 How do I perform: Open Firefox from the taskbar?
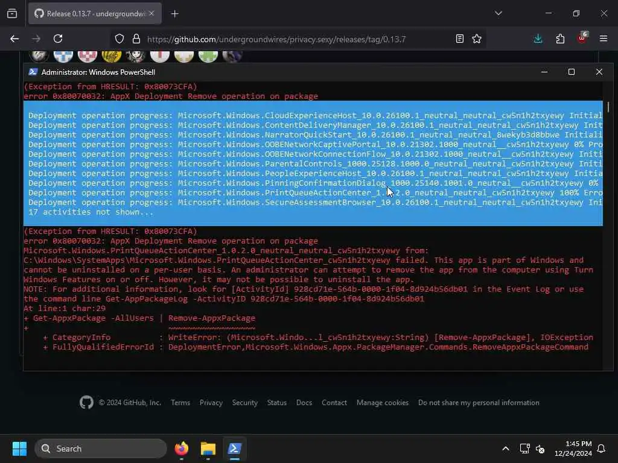tap(181, 449)
